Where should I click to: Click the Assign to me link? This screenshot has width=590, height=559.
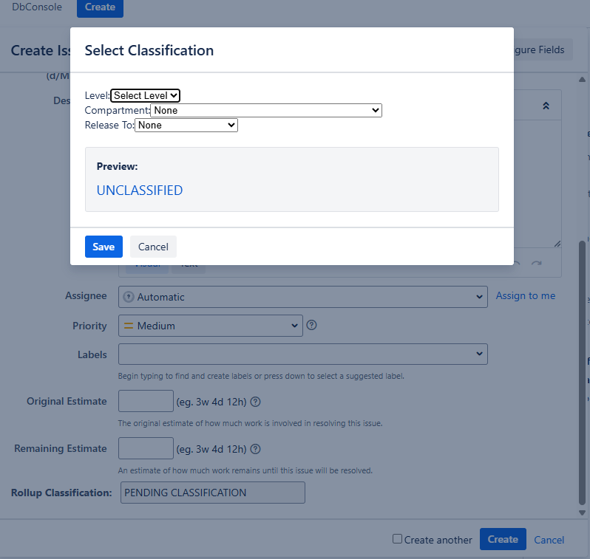pyautogui.click(x=525, y=296)
